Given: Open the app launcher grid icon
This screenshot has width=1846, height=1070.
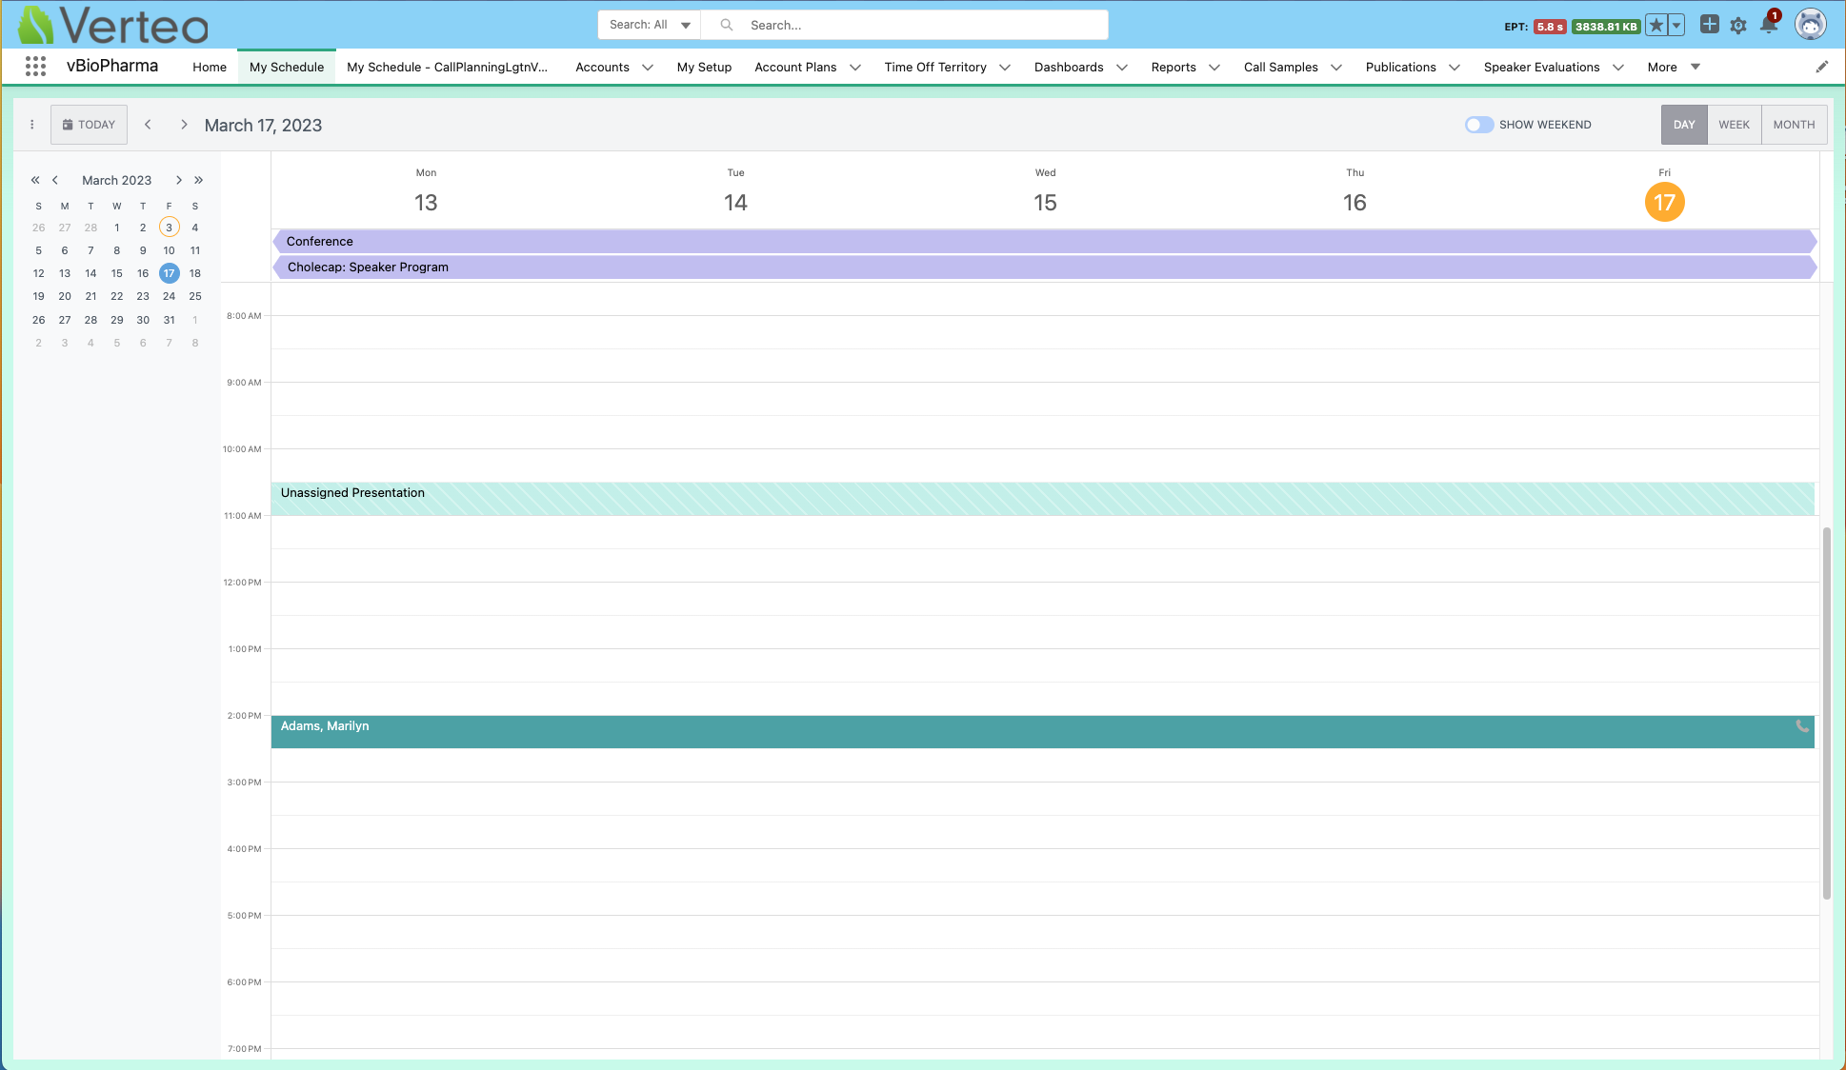Looking at the screenshot, I should (x=35, y=67).
